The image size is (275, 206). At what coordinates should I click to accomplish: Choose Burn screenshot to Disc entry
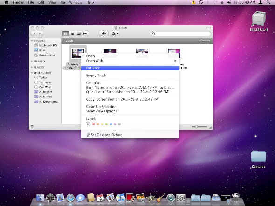(x=130, y=87)
